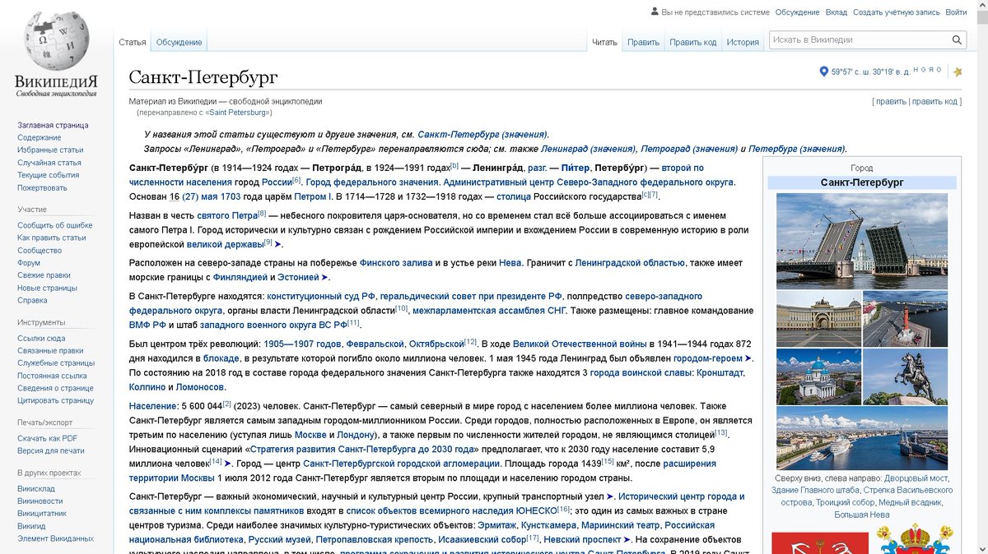
Task: Switch to the 'Статья' tab
Action: 133,42
